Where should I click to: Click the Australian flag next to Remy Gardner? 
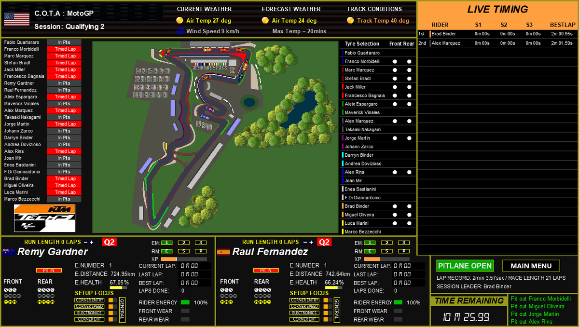click(9, 252)
